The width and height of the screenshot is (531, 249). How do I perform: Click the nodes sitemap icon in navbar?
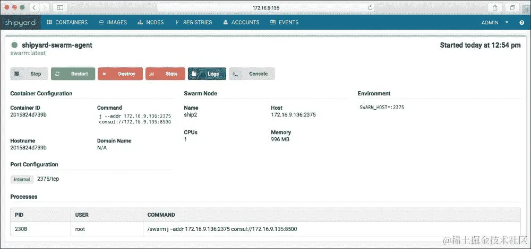(140, 23)
